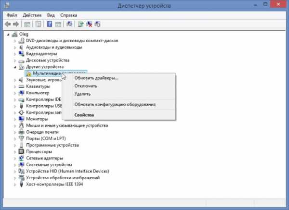Click the Scan for hardware changes icon

(x=98, y=24)
